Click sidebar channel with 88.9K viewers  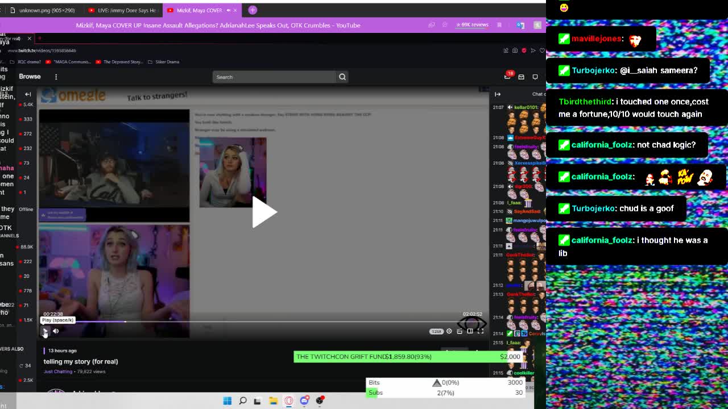(x=26, y=247)
